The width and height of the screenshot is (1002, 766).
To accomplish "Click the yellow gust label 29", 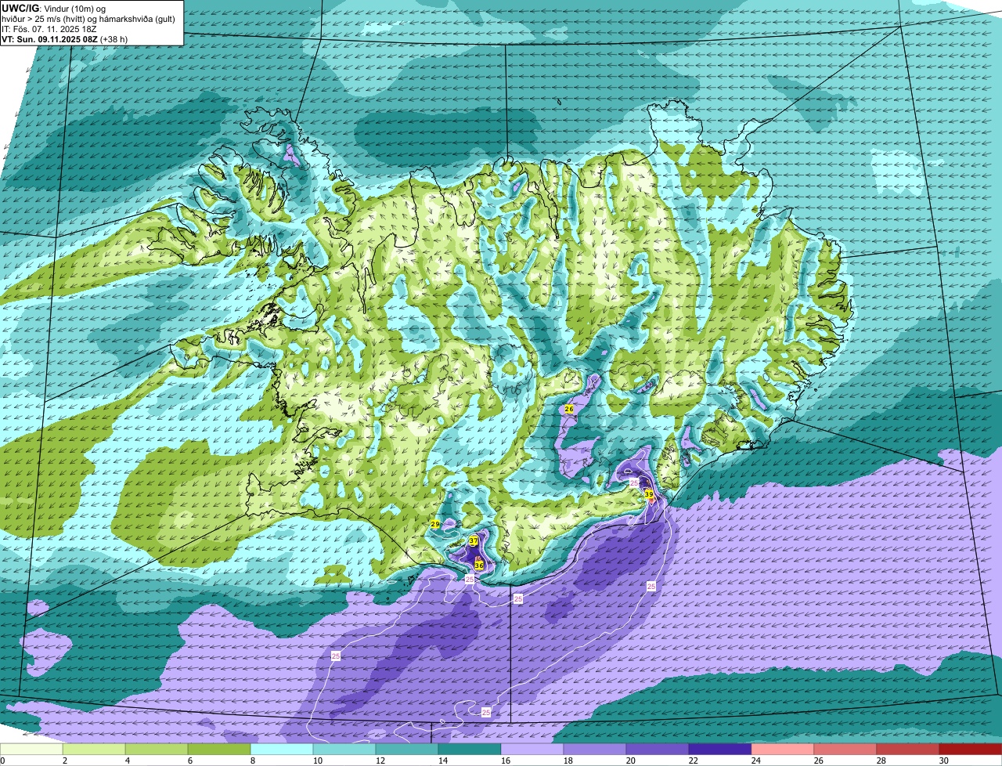I will click(435, 524).
